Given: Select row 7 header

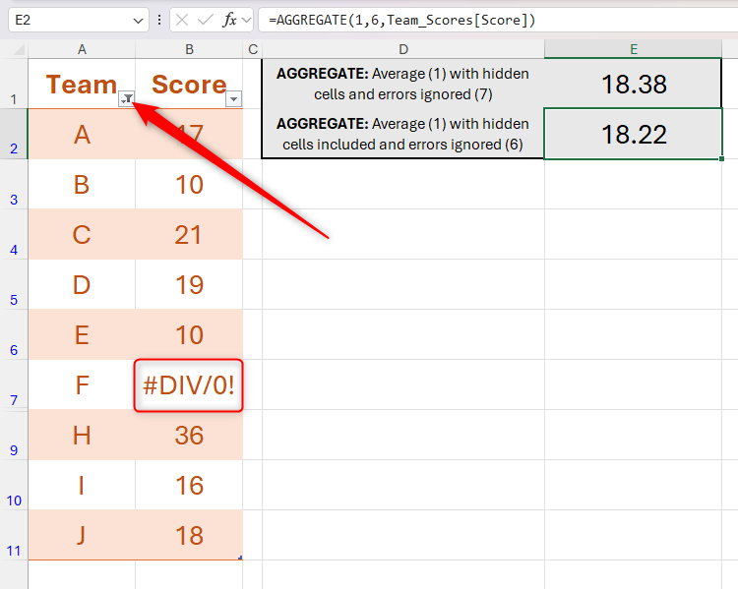Looking at the screenshot, I should point(14,400).
